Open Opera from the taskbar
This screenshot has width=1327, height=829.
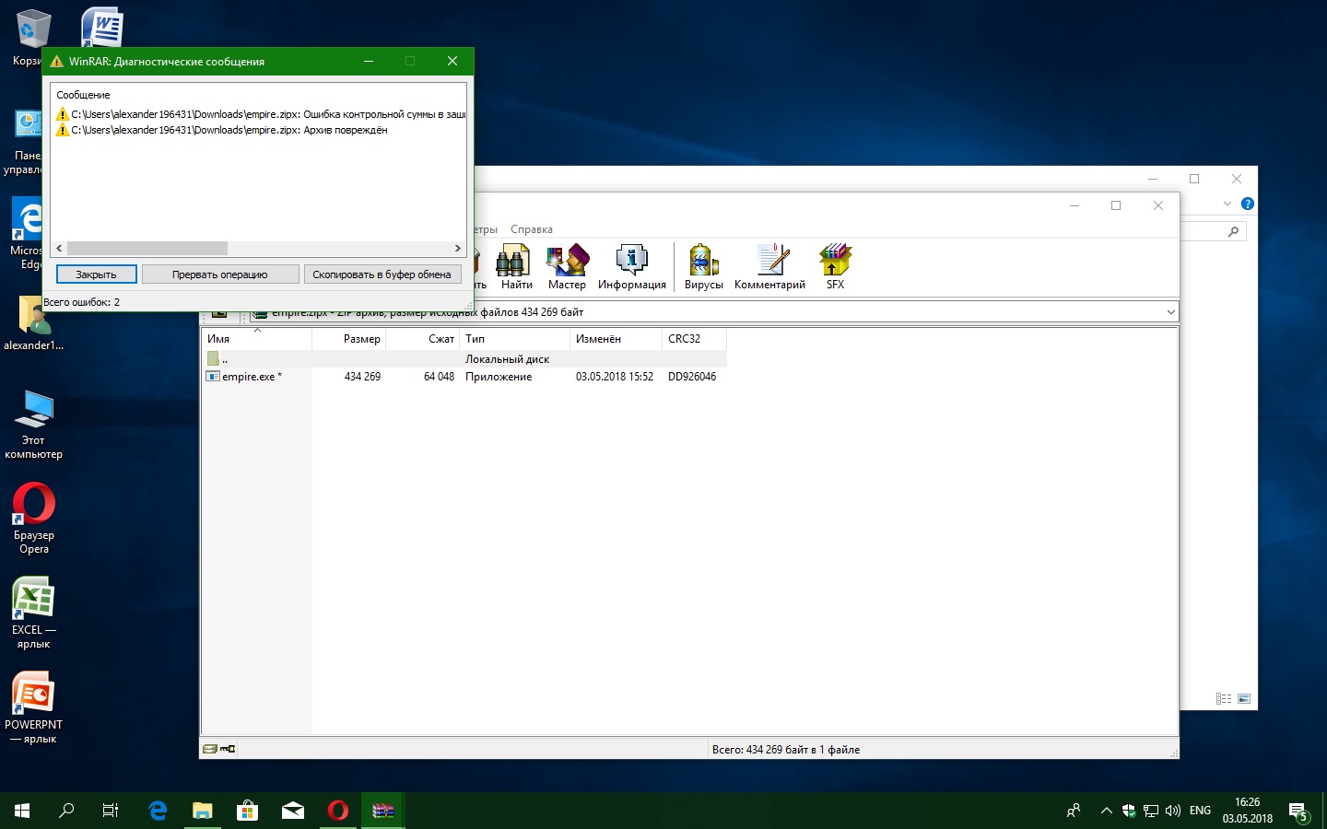[x=338, y=811]
